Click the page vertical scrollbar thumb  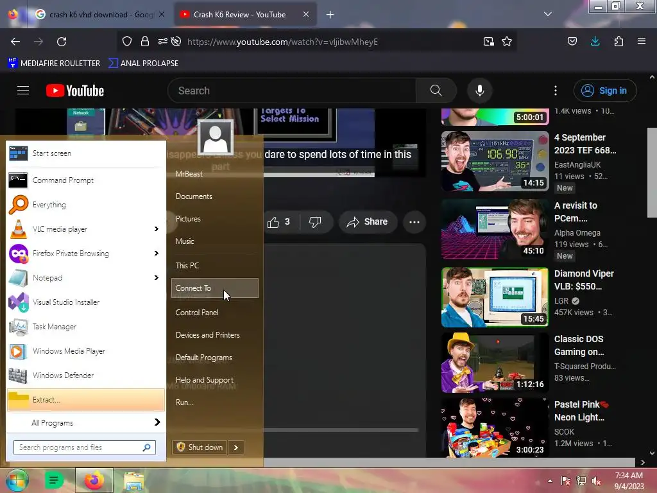(x=652, y=173)
